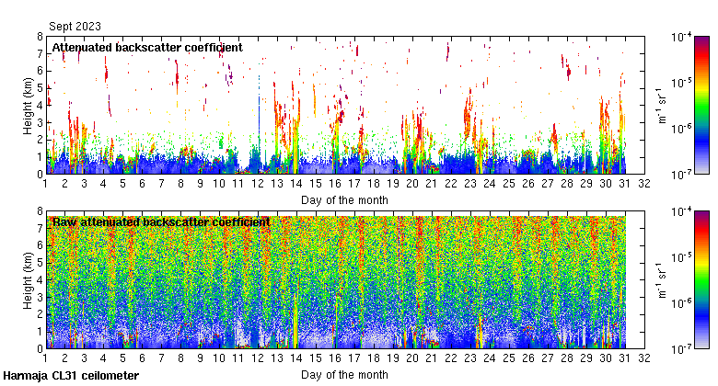Click the day 10 tick label under the bottom plot

(219, 358)
